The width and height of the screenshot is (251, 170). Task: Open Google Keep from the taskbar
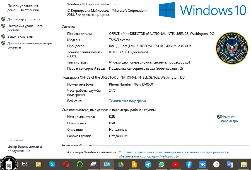pyautogui.click(x=134, y=164)
